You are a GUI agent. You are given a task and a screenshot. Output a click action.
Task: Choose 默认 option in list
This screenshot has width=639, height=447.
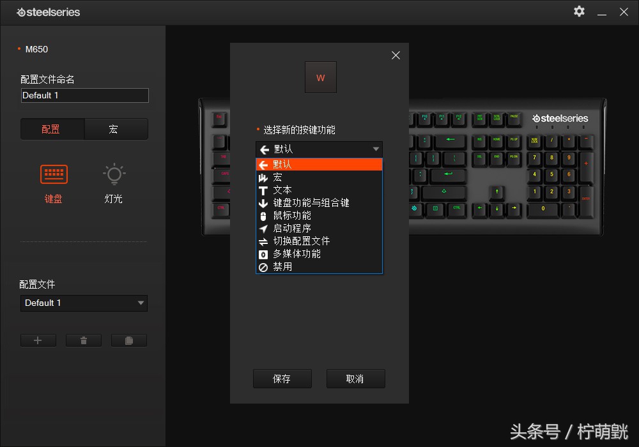(x=319, y=165)
